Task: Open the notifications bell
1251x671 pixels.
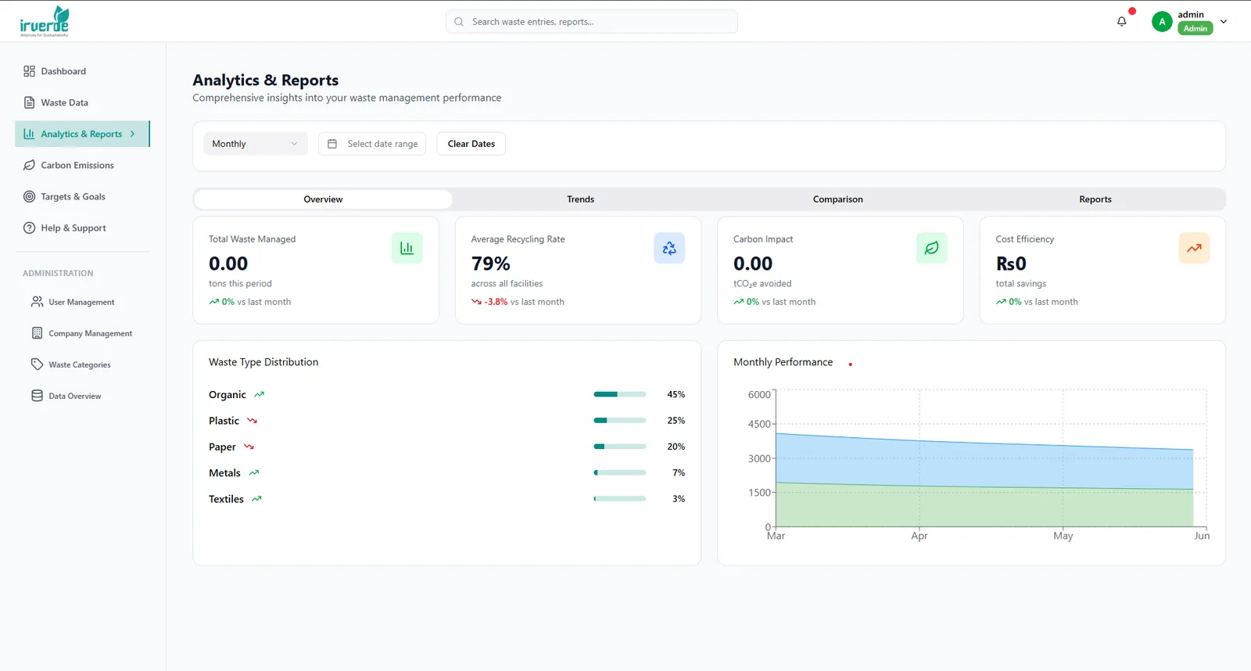Action: tap(1121, 22)
